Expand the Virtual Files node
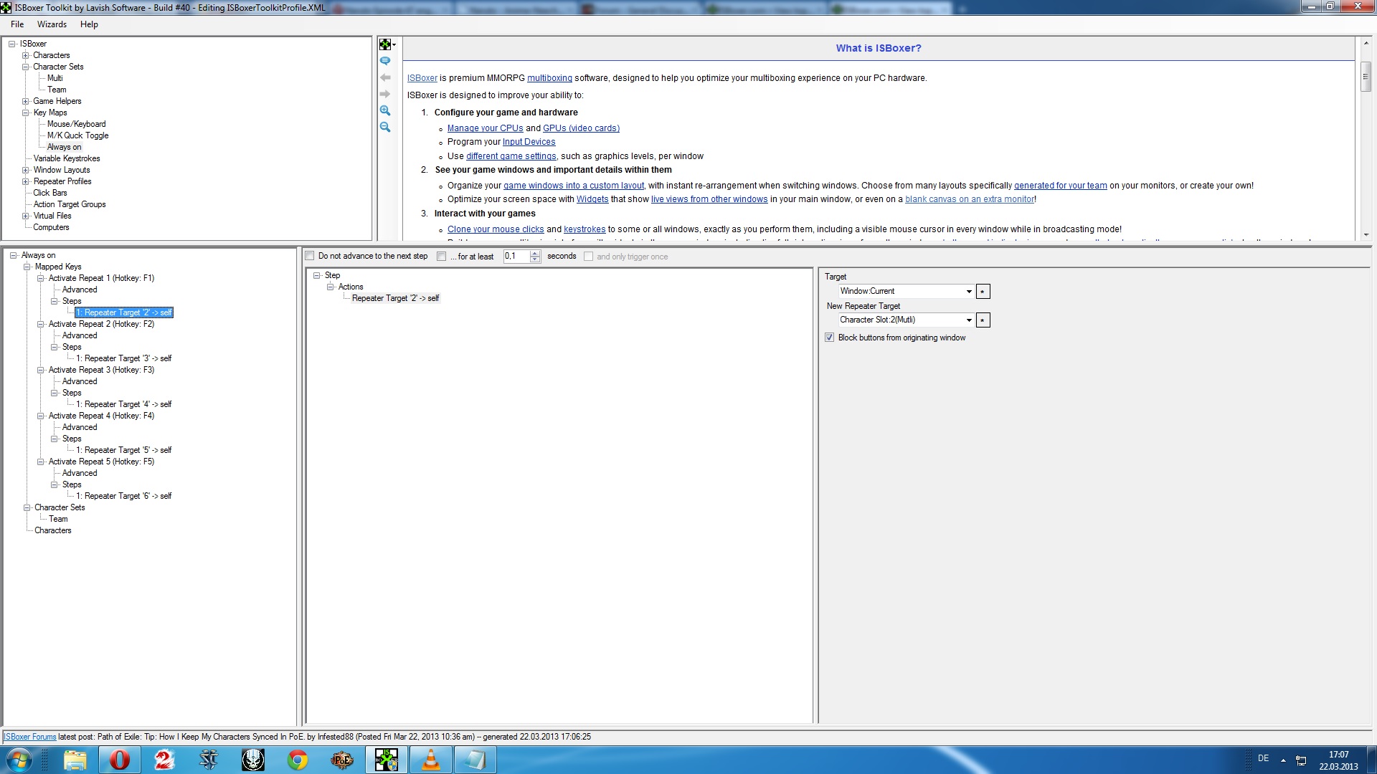1377x774 pixels. tap(26, 216)
